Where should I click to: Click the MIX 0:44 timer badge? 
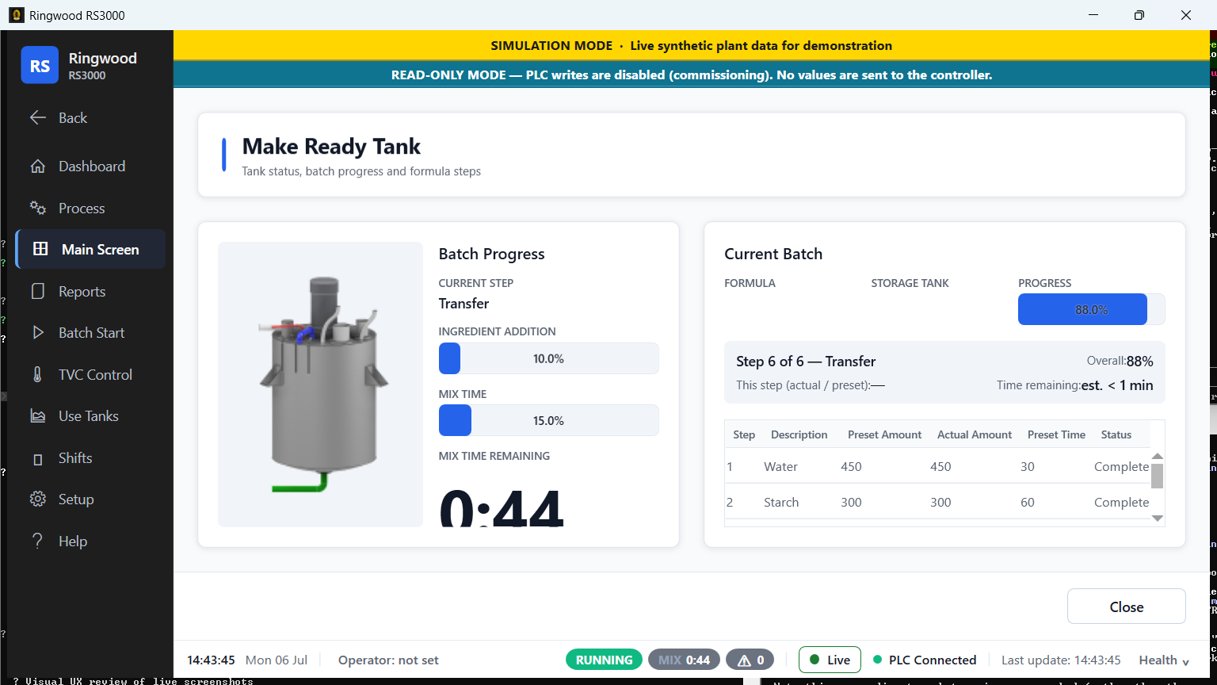[x=684, y=660]
